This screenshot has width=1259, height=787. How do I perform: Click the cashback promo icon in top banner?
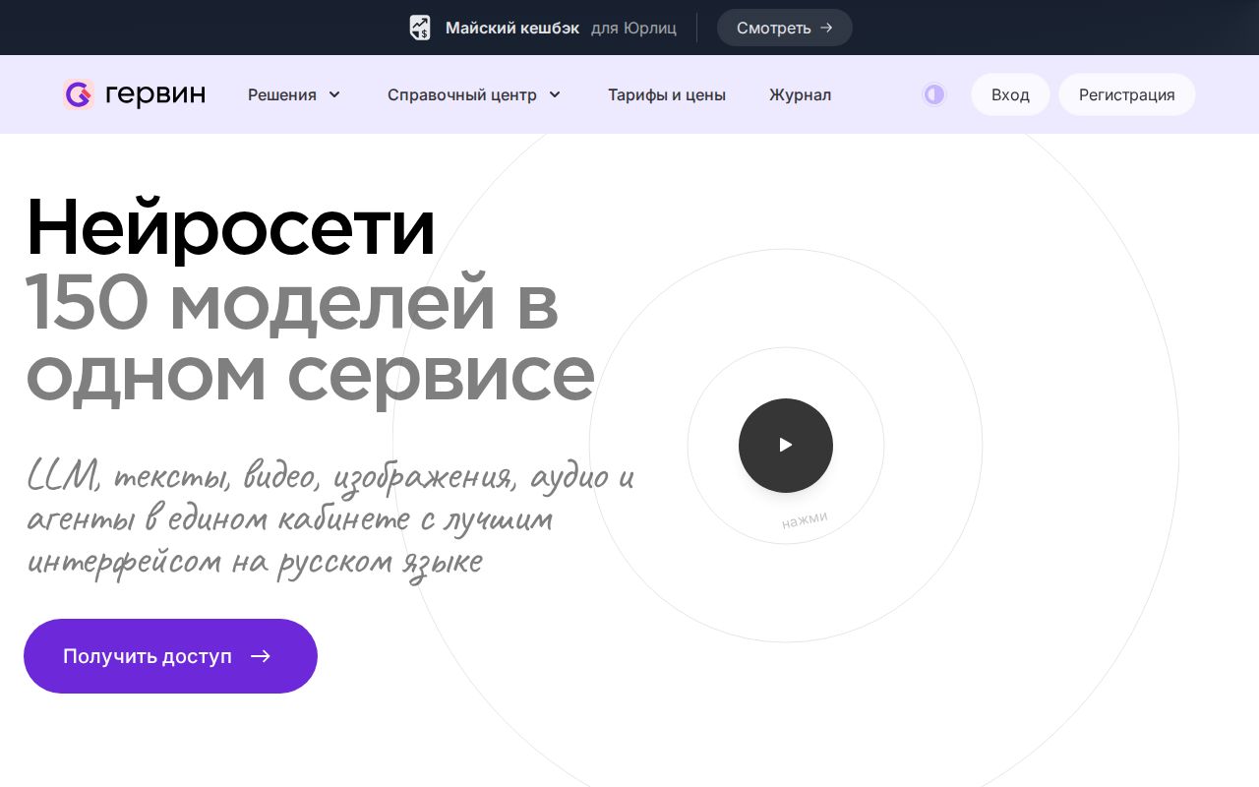pyautogui.click(x=420, y=28)
